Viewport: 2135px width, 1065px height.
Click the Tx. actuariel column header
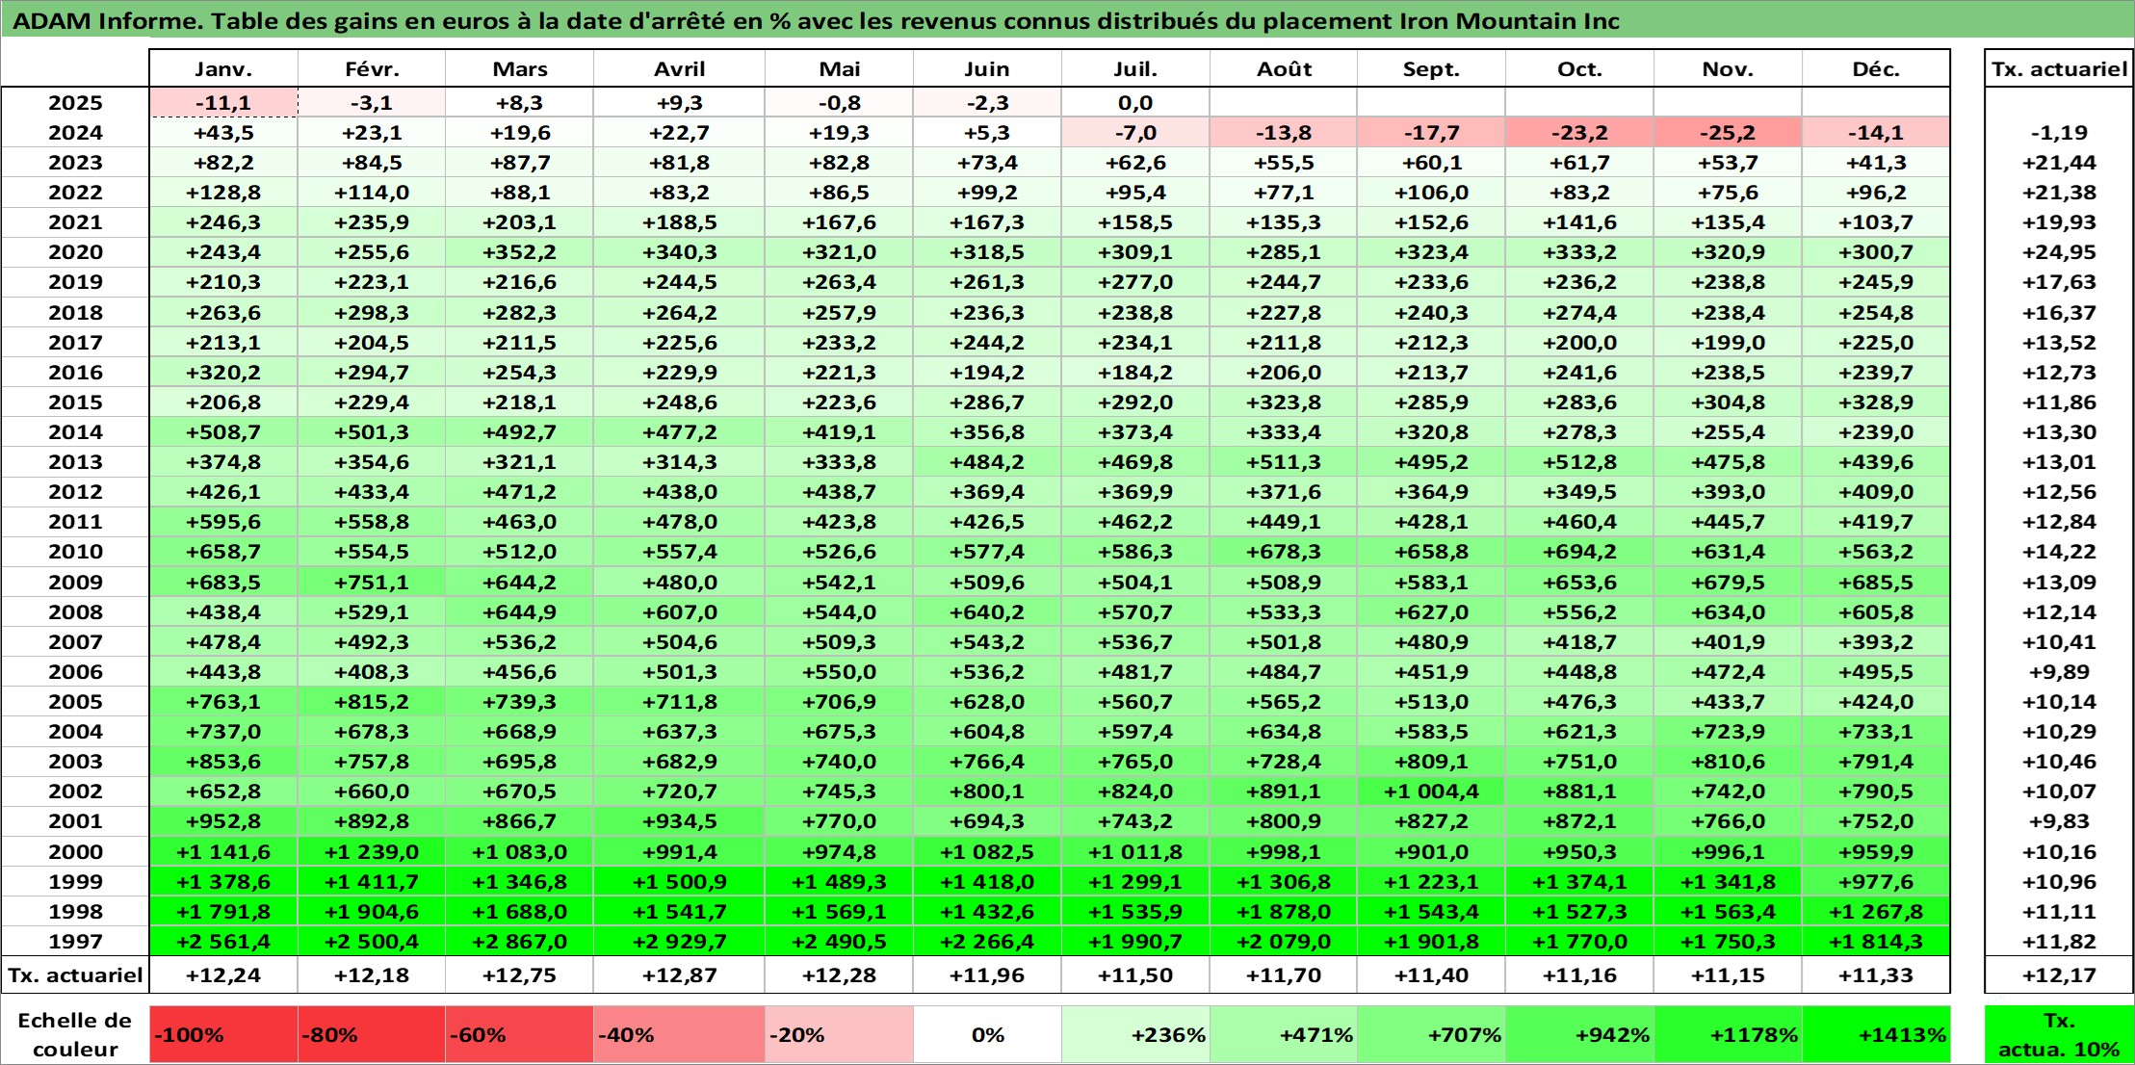2059,68
